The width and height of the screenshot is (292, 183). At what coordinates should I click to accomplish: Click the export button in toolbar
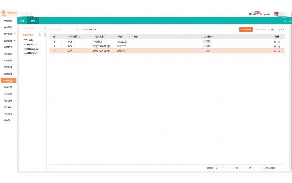tap(281, 29)
